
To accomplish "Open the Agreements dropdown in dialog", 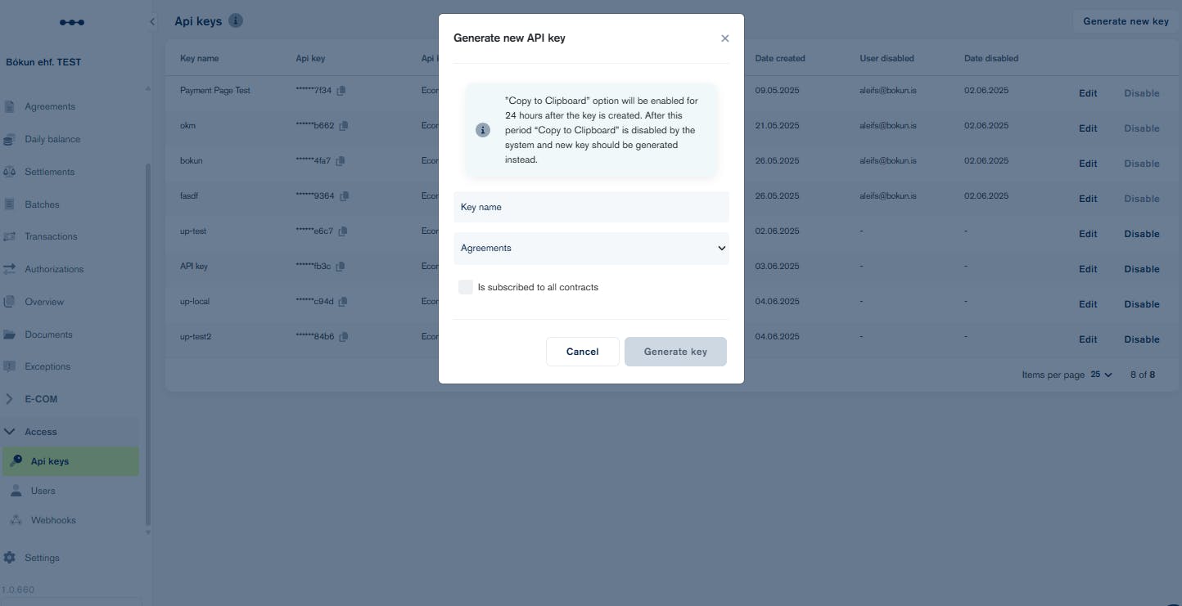I will 591,248.
